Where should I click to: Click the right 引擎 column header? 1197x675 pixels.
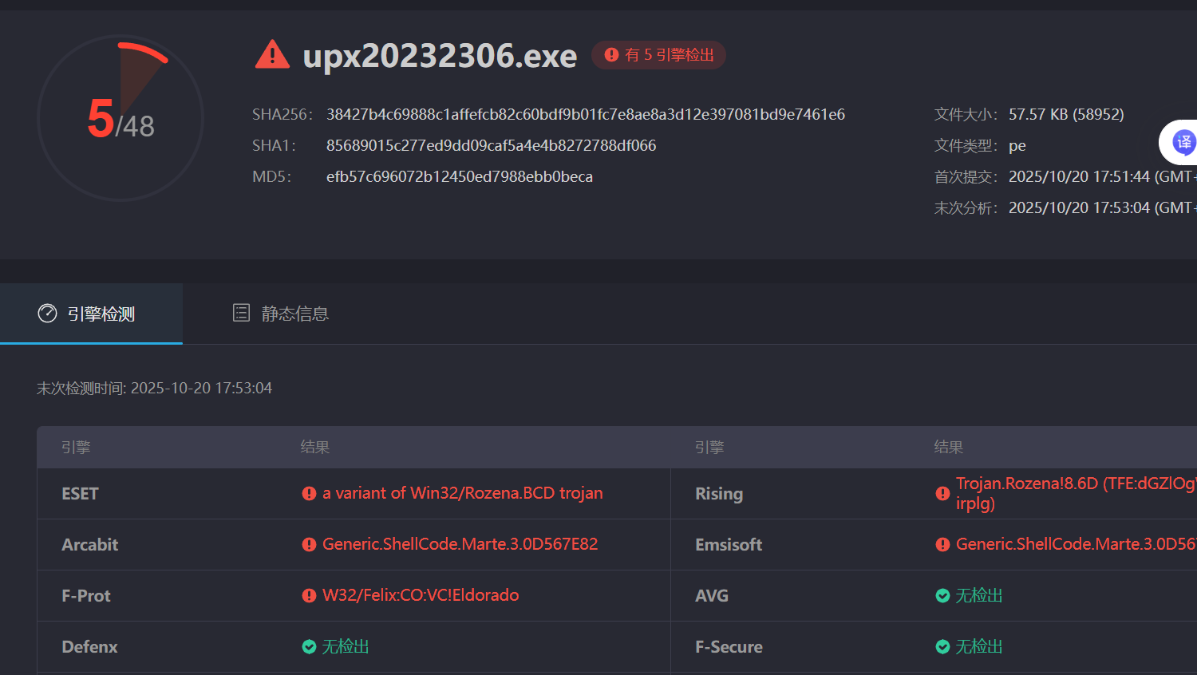709,448
